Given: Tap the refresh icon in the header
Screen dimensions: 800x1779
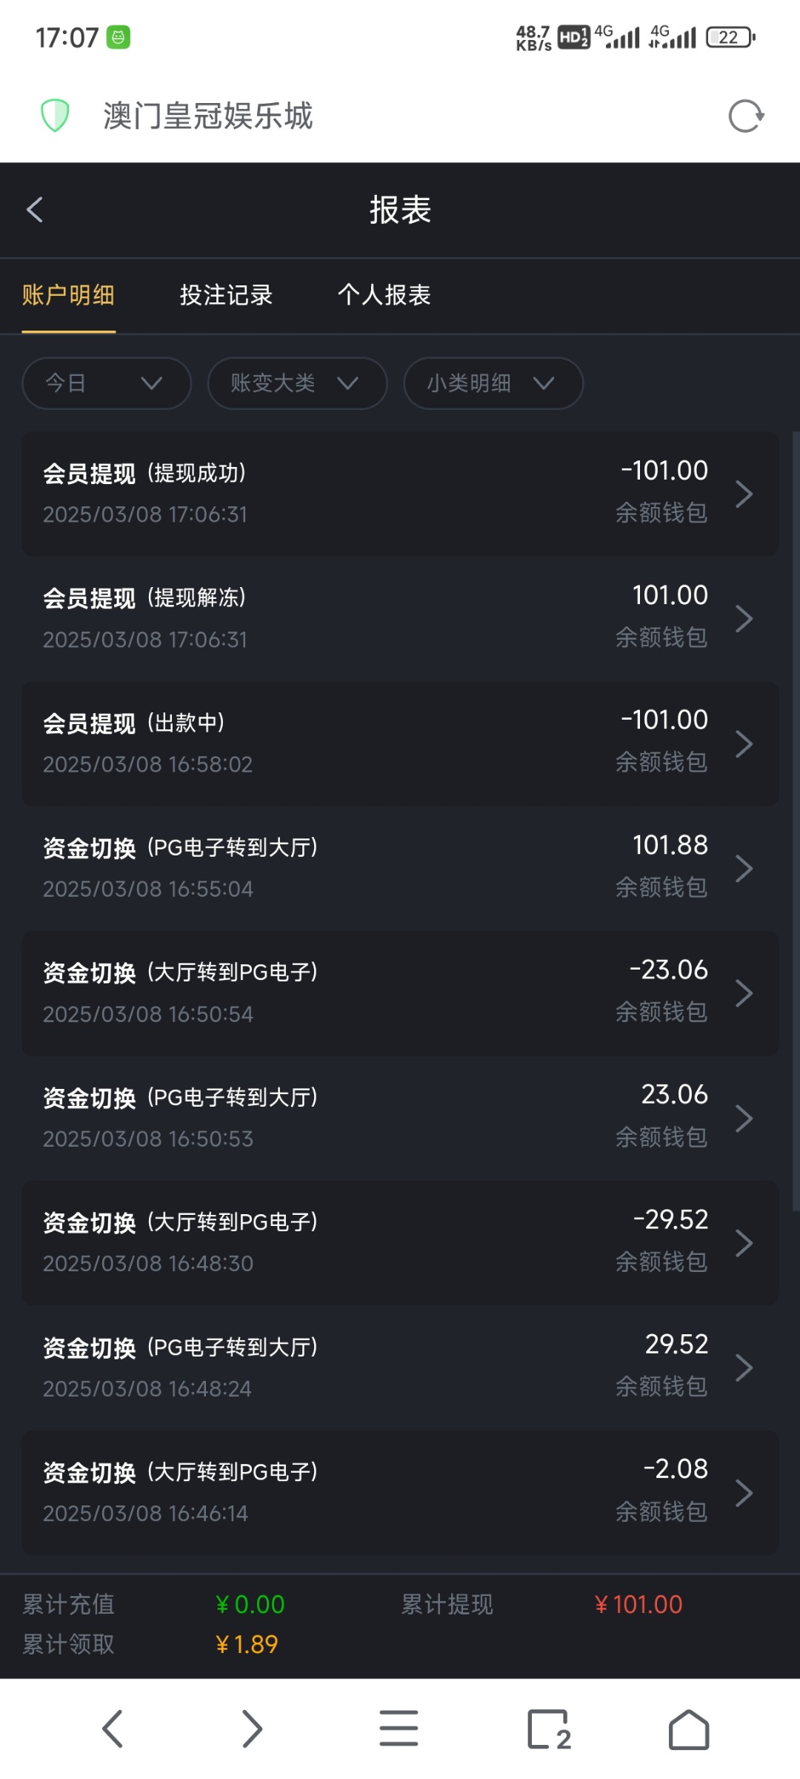Looking at the screenshot, I should (745, 116).
